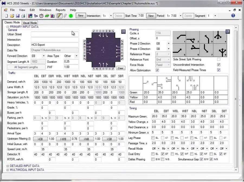Open the Area Type dropdown
The image size is (244, 182).
76,56
